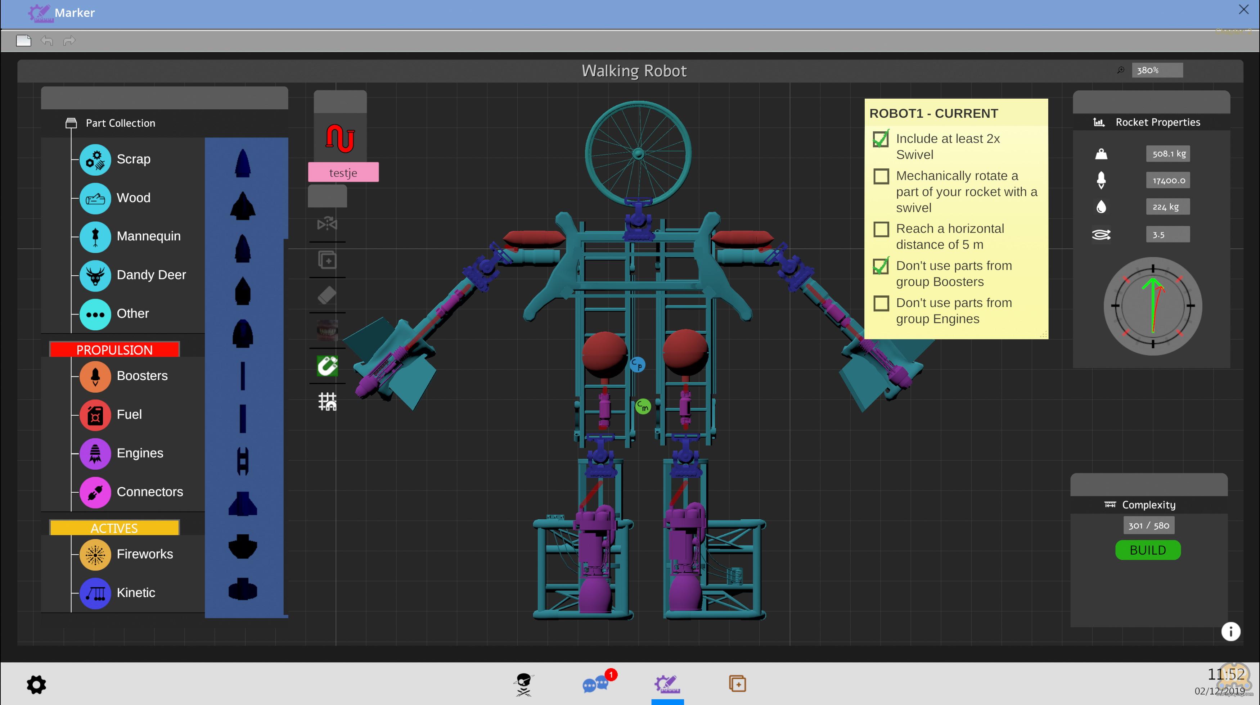
Task: Click the undo arrow in toolbar
Action: coord(47,41)
